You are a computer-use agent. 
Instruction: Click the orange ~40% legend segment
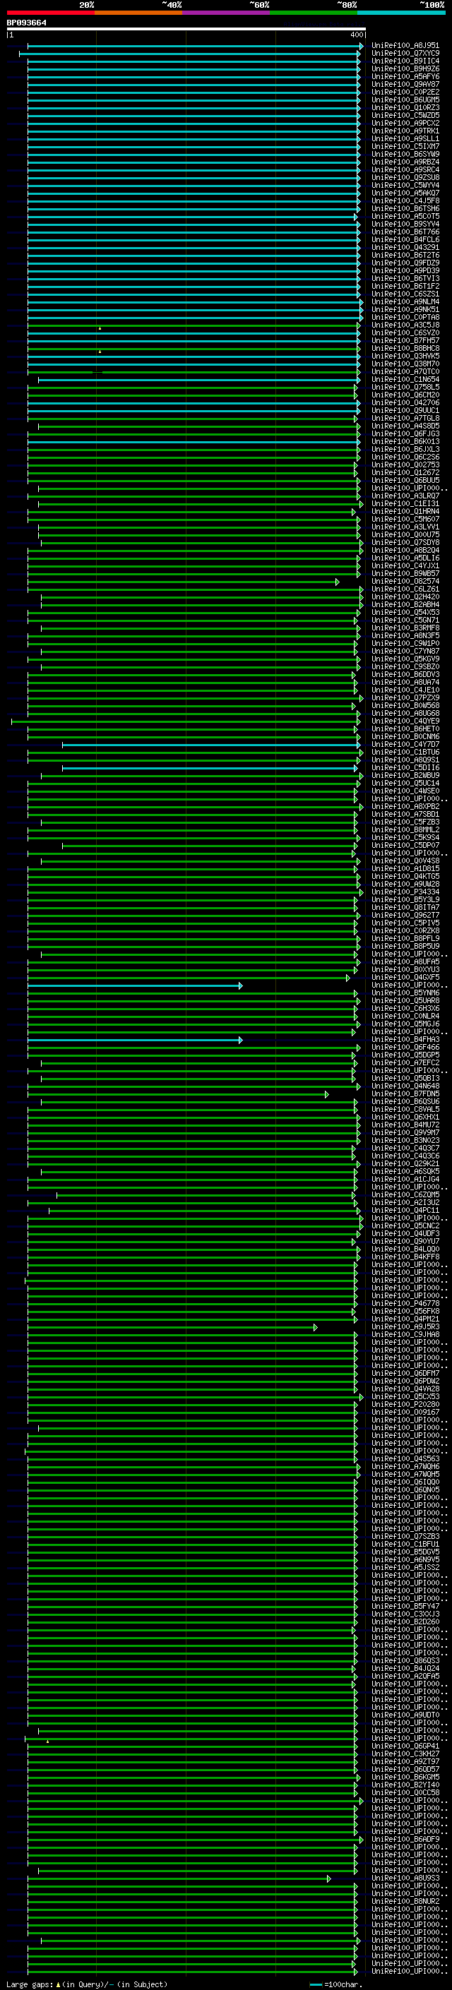(x=138, y=13)
